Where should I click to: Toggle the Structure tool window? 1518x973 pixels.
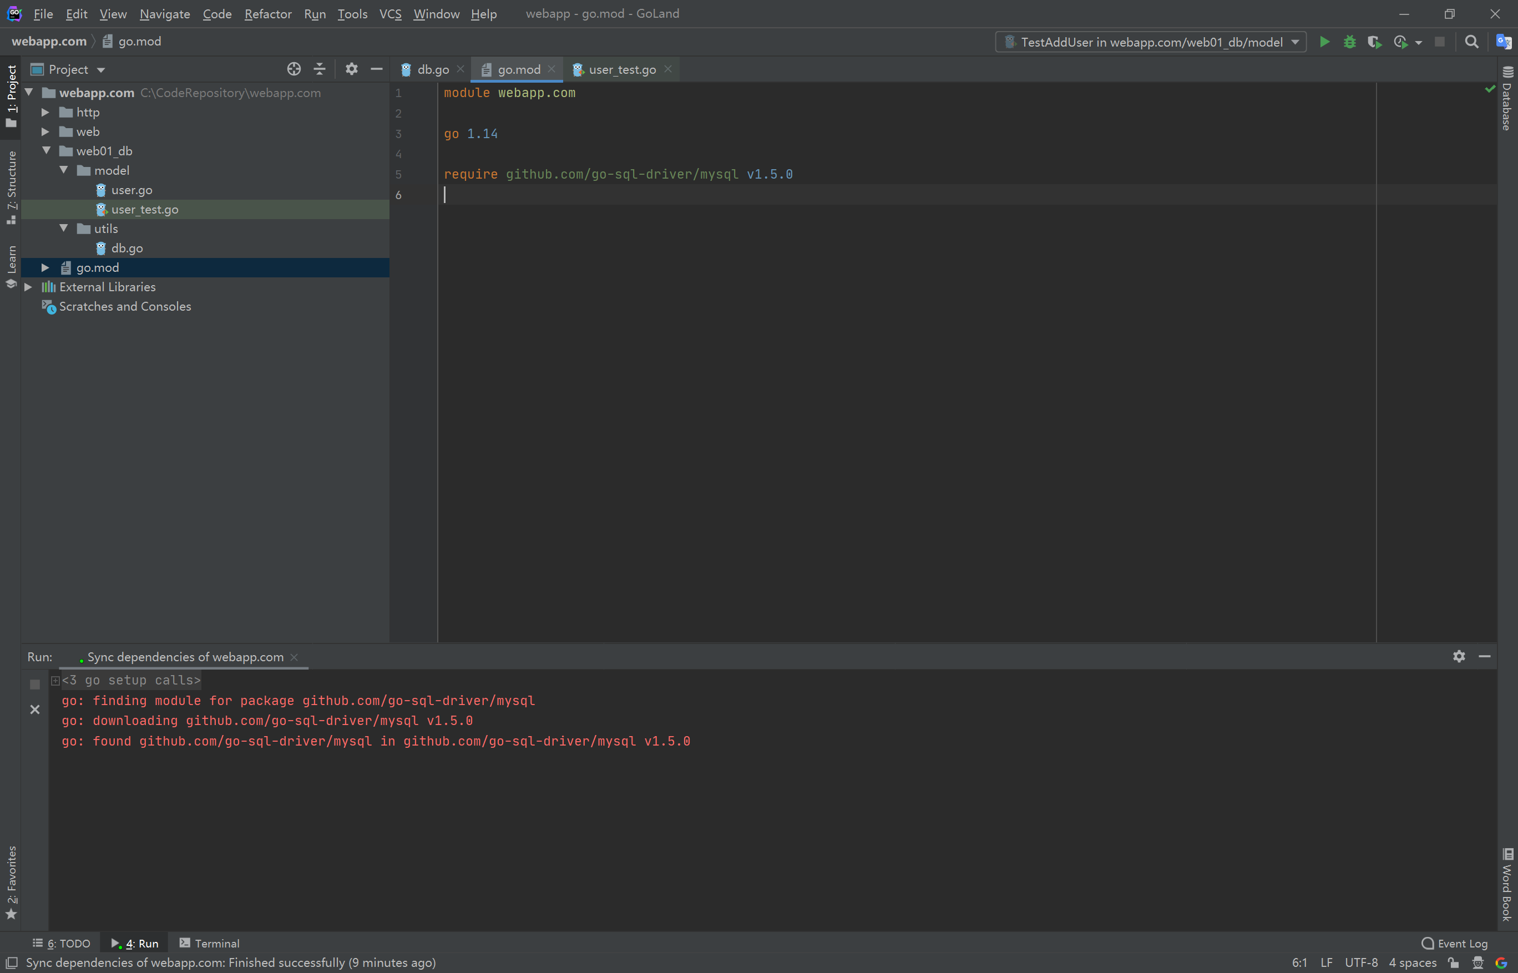click(x=12, y=186)
